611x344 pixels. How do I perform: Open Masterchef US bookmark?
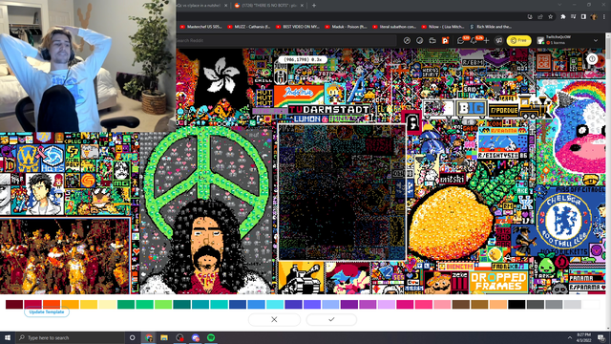click(201, 27)
